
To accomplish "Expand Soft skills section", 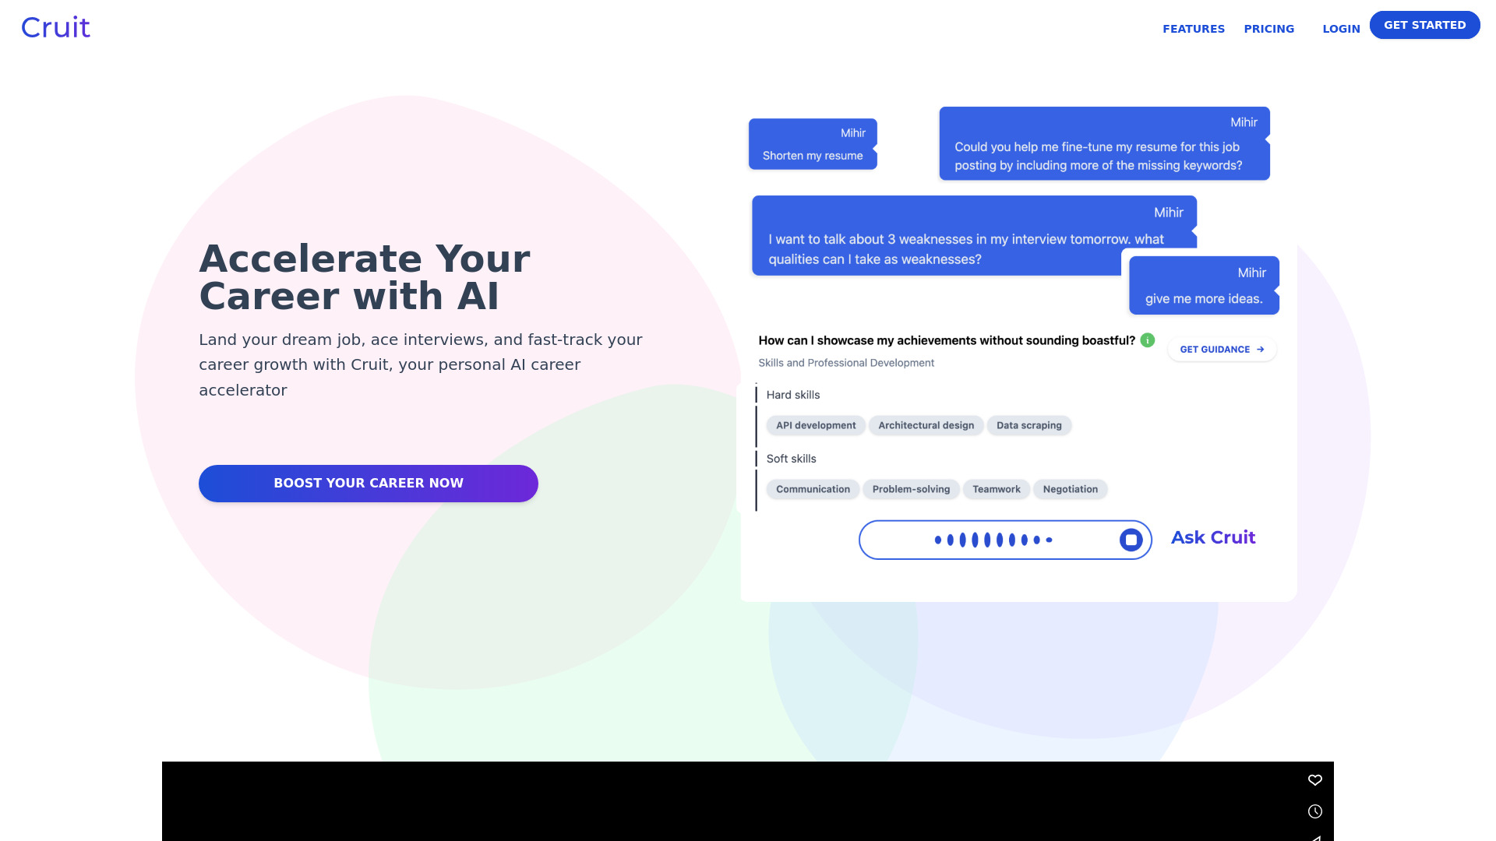I will (x=791, y=458).
